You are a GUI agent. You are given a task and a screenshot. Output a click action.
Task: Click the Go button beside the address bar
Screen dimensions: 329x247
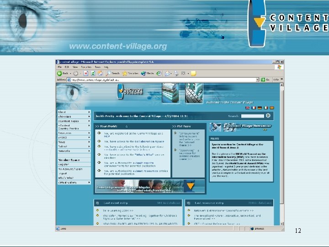[x=265, y=80]
